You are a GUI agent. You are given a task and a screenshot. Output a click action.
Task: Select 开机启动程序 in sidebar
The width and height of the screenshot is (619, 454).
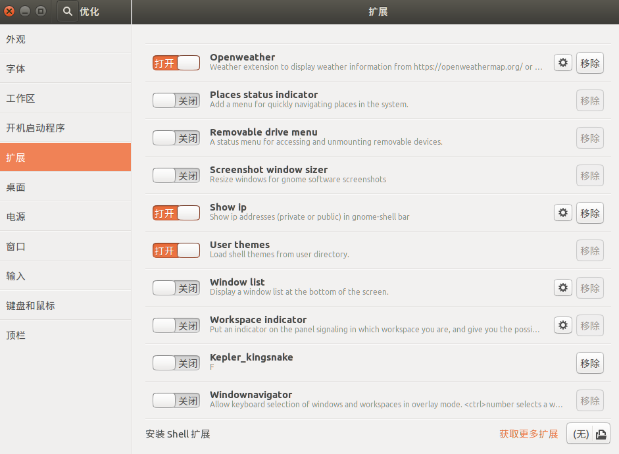coord(66,128)
